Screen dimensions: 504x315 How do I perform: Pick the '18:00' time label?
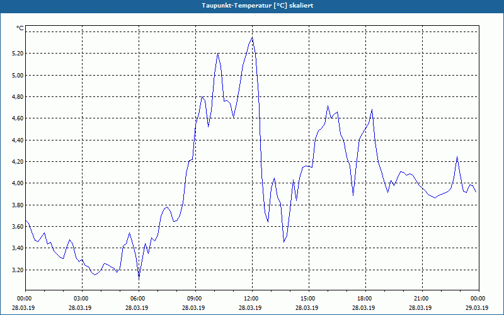(x=365, y=299)
